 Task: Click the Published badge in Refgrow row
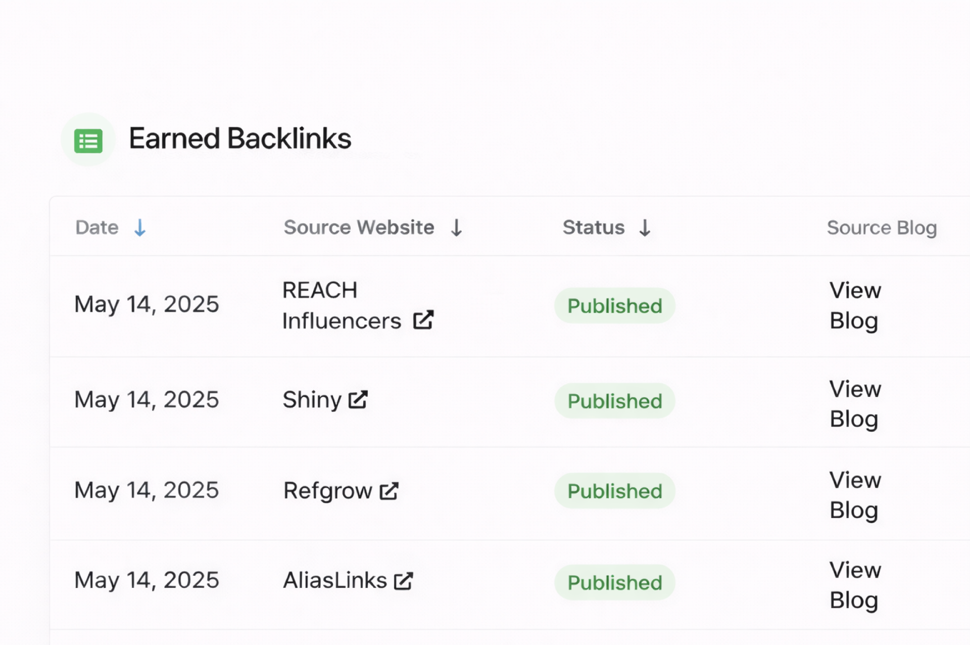click(614, 491)
